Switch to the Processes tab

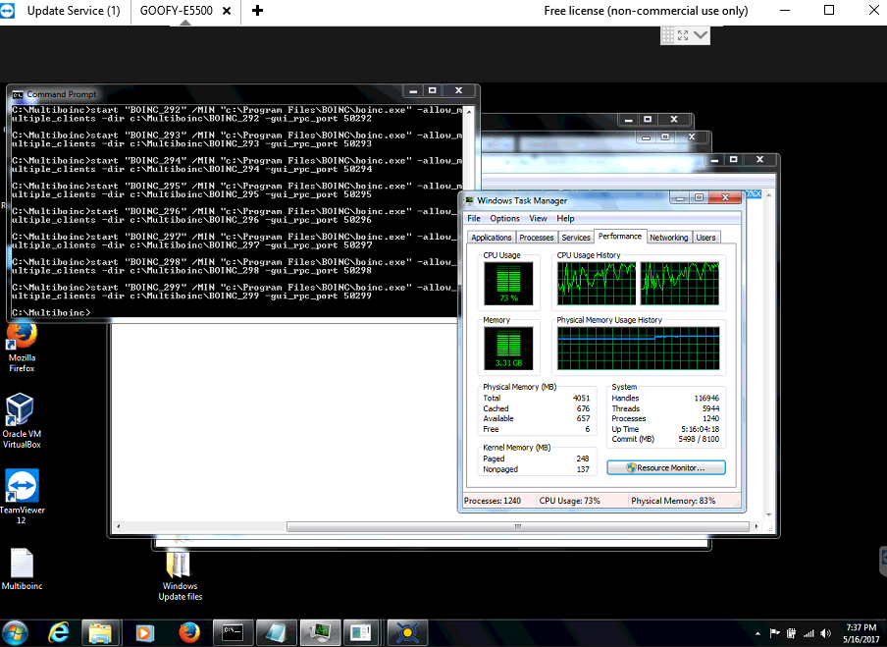point(537,238)
